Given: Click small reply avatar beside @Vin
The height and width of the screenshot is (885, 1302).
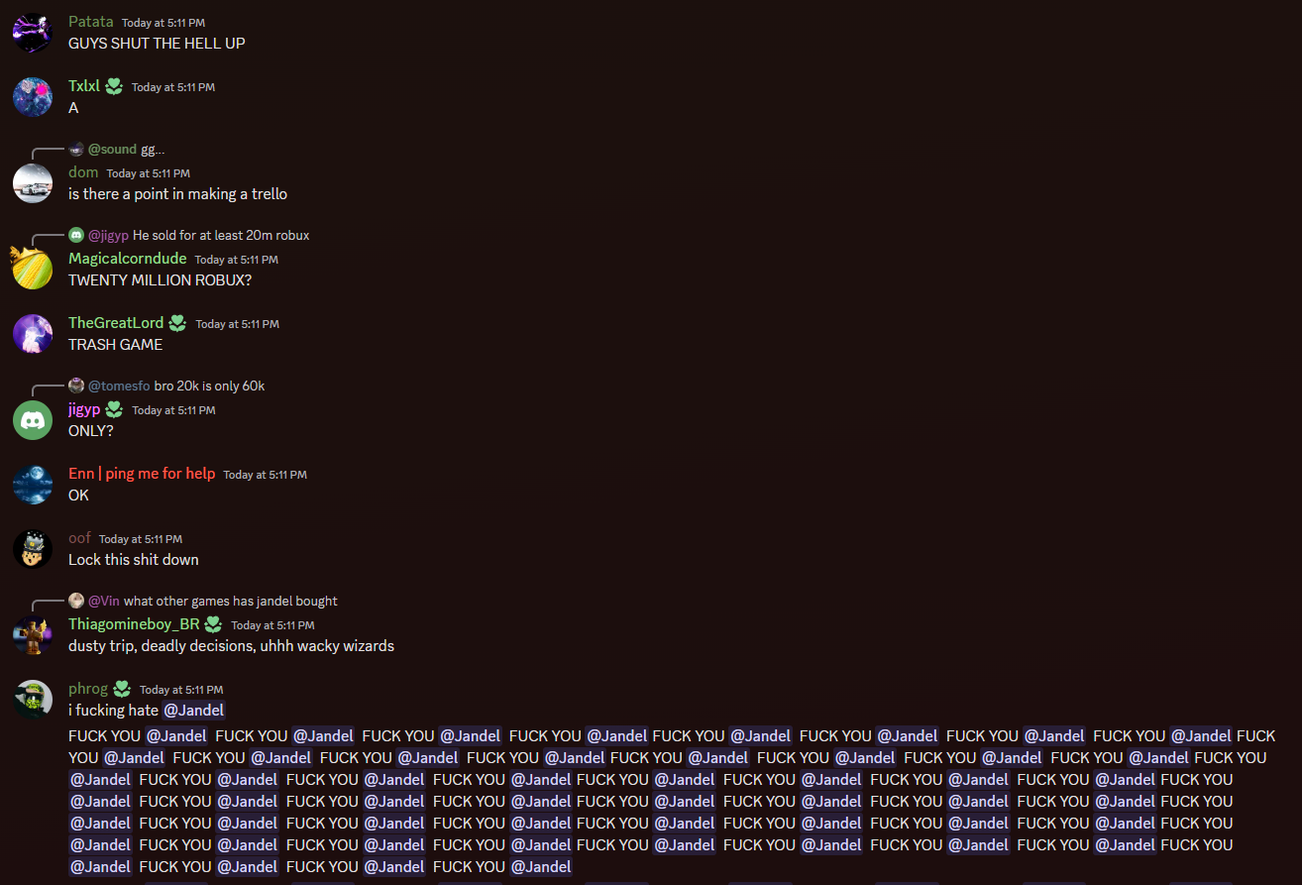Looking at the screenshot, I should tap(76, 602).
